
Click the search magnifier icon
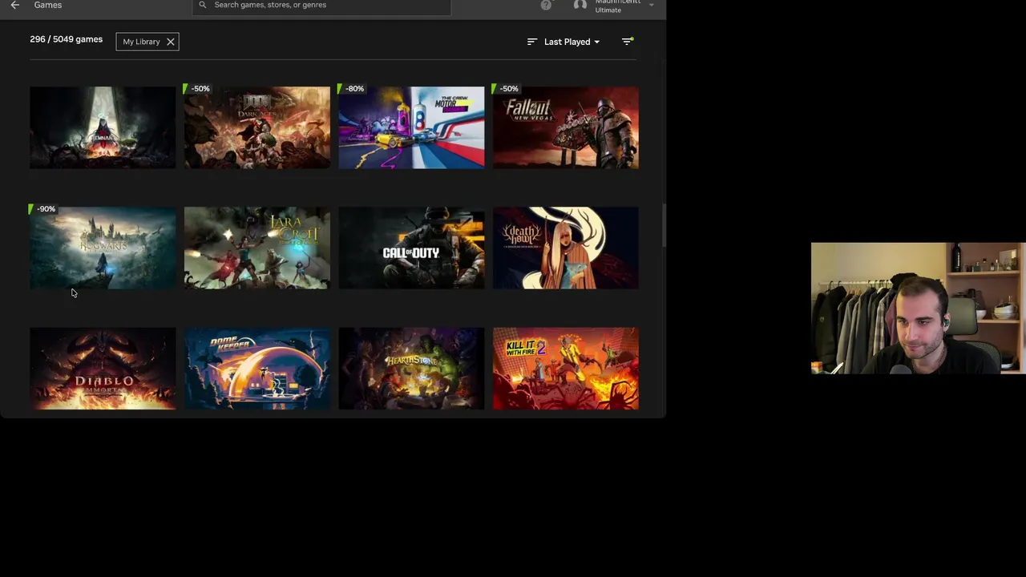click(202, 5)
